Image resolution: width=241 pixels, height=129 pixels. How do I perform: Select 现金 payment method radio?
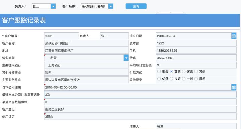pos(159,71)
